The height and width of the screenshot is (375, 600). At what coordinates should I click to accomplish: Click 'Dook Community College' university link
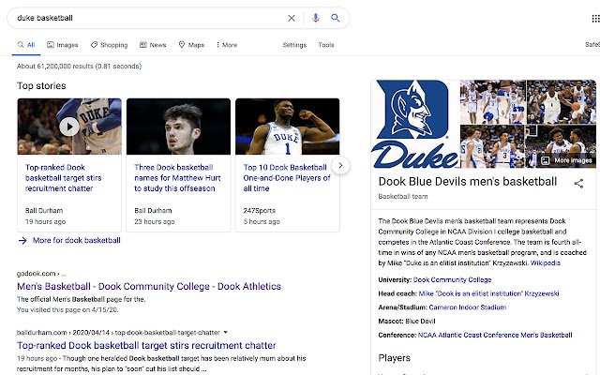tap(452, 279)
